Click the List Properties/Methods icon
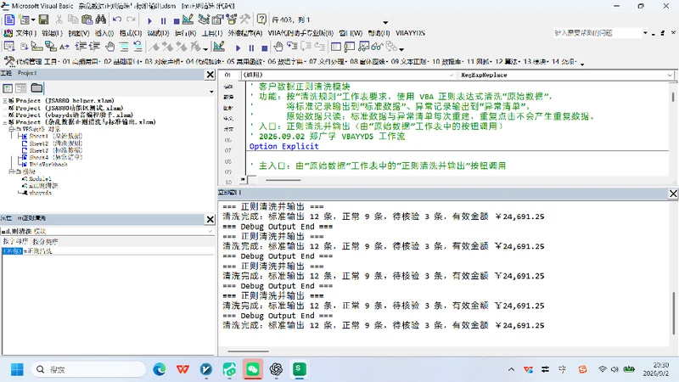This screenshot has height=382, width=679. pos(9,47)
